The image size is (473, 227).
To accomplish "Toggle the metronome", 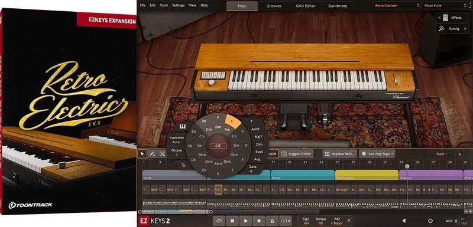I will coord(273,221).
